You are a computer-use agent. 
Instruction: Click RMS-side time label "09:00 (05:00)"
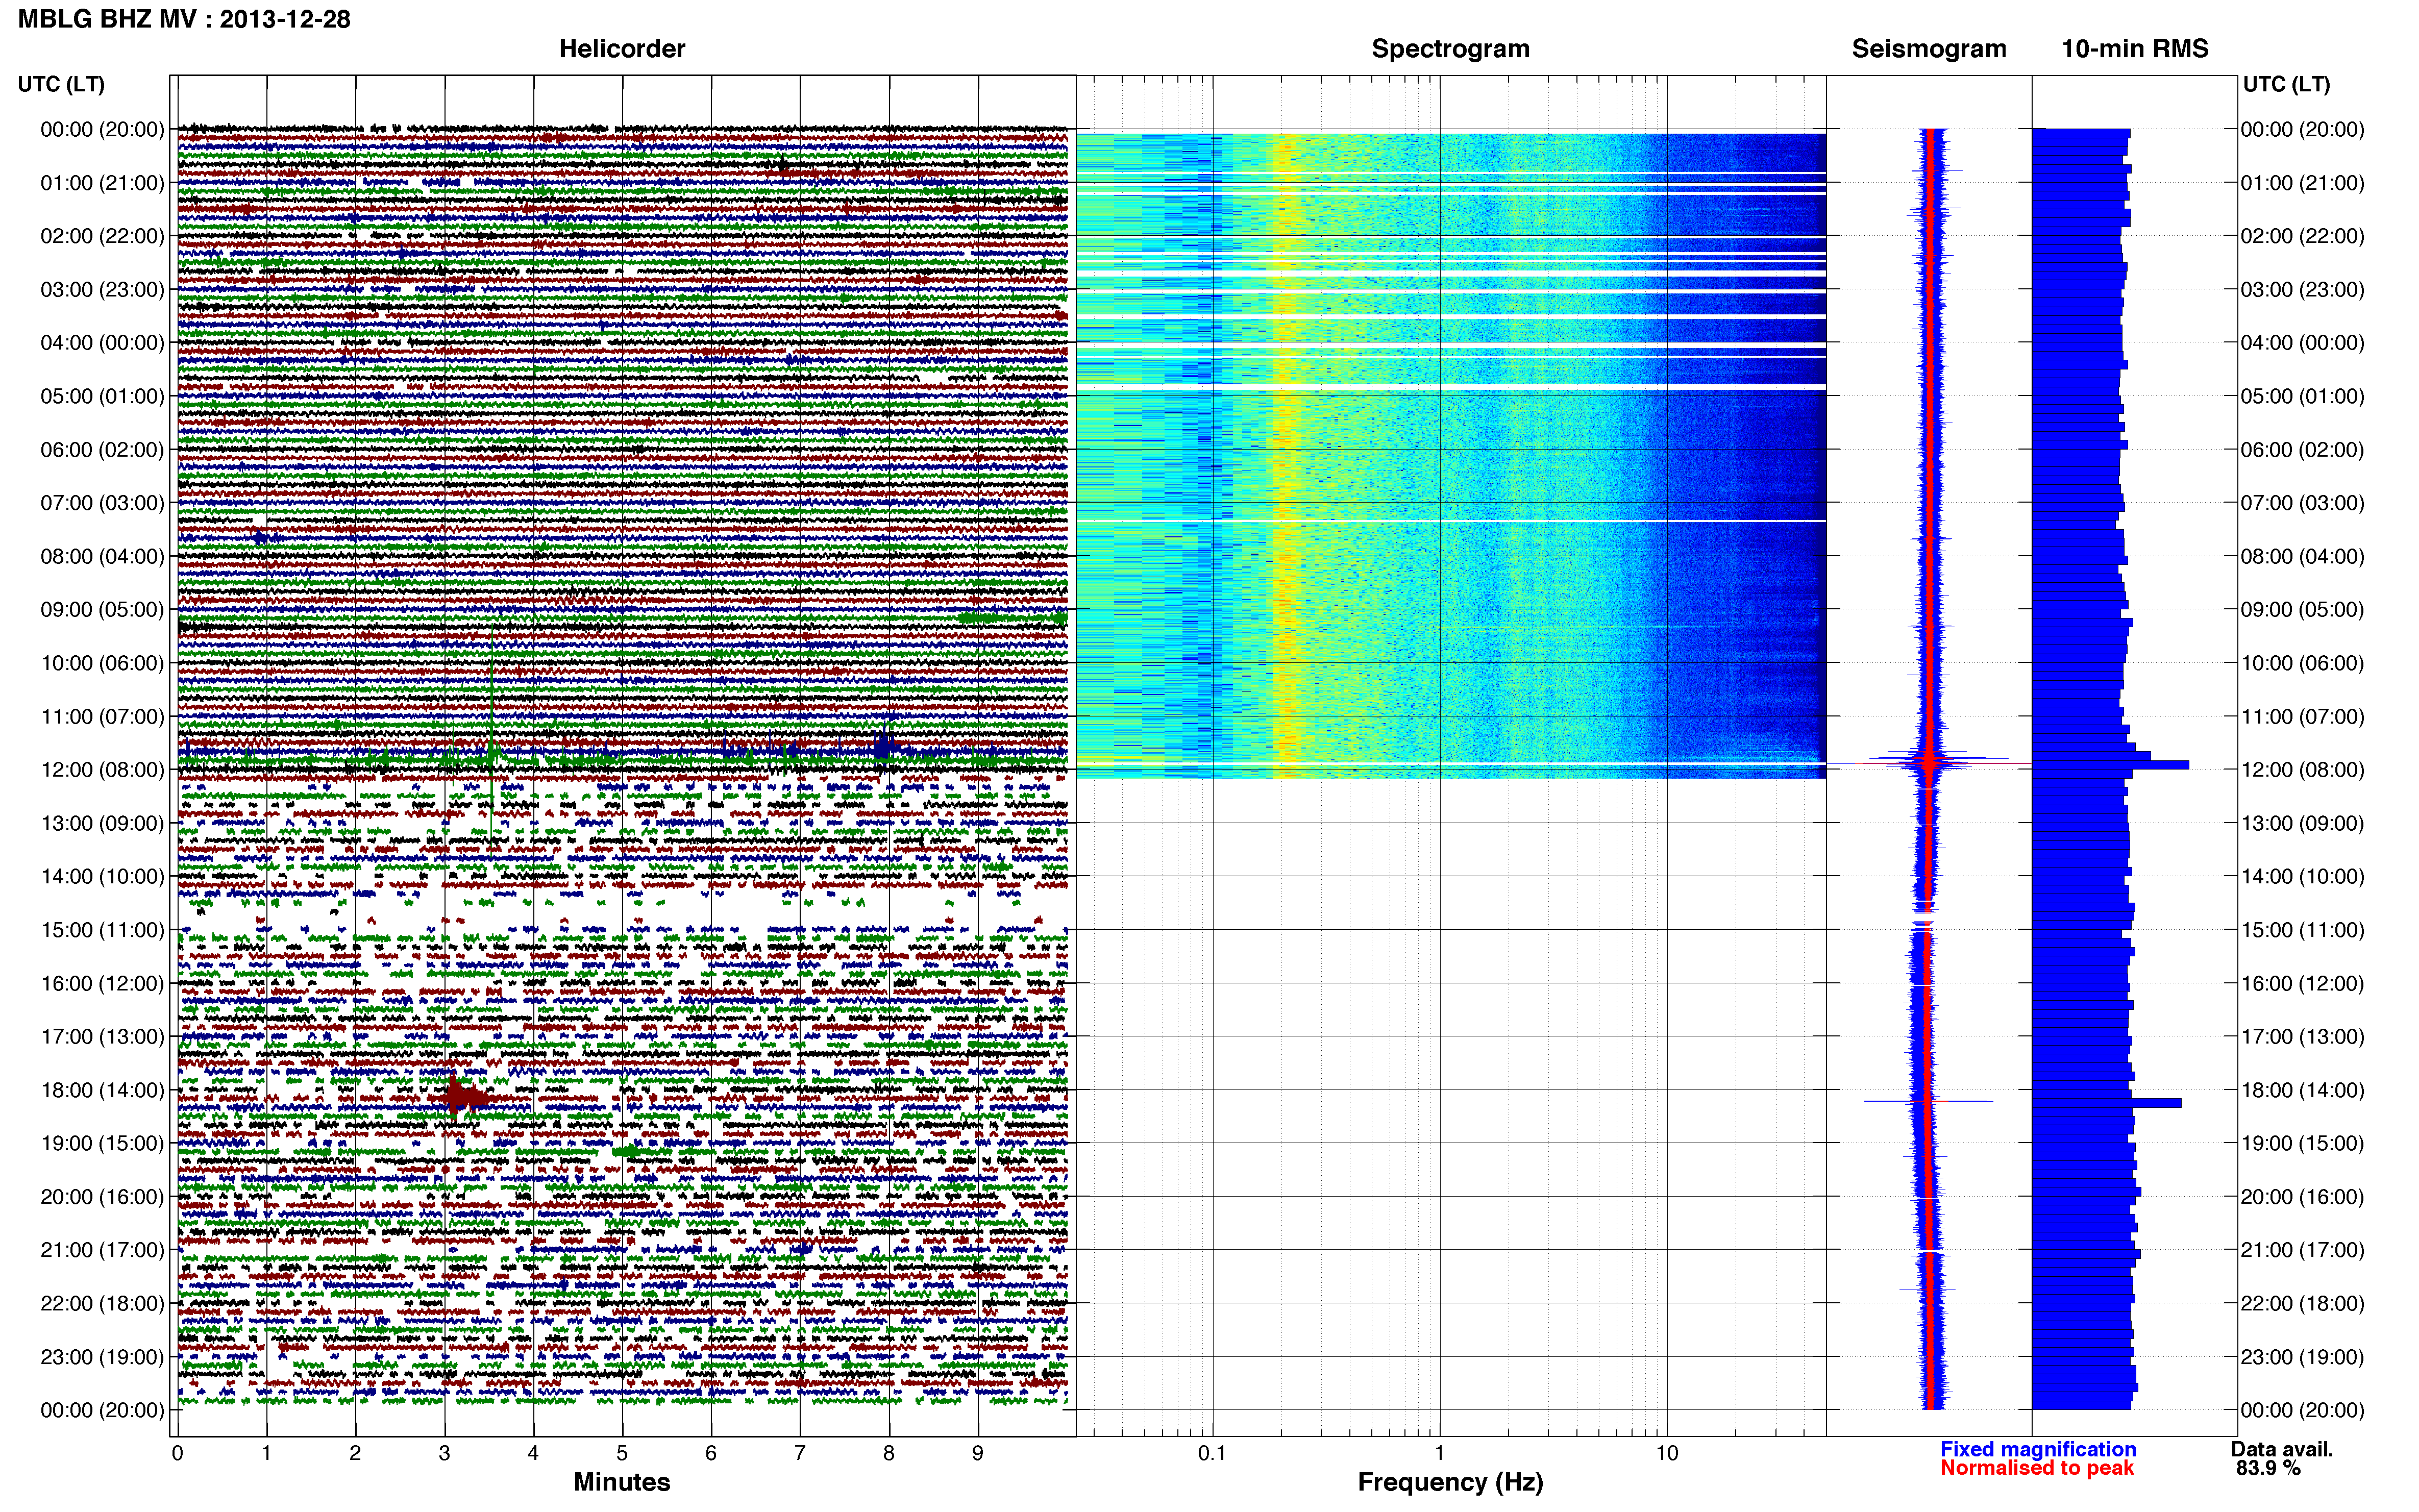pyautogui.click(x=2302, y=610)
